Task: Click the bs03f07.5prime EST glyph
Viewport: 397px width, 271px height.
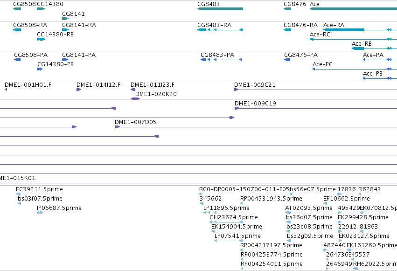Action: point(20,203)
